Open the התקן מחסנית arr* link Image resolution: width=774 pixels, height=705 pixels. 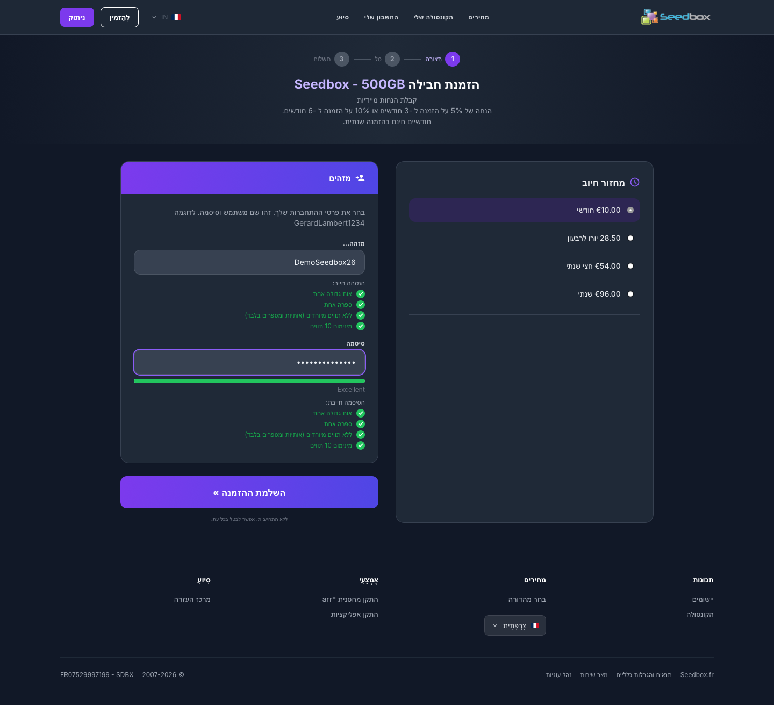point(350,599)
